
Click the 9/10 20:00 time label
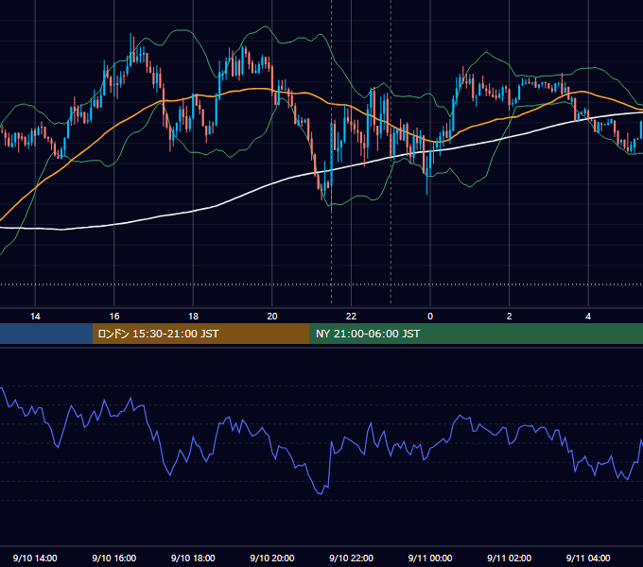pyautogui.click(x=272, y=558)
